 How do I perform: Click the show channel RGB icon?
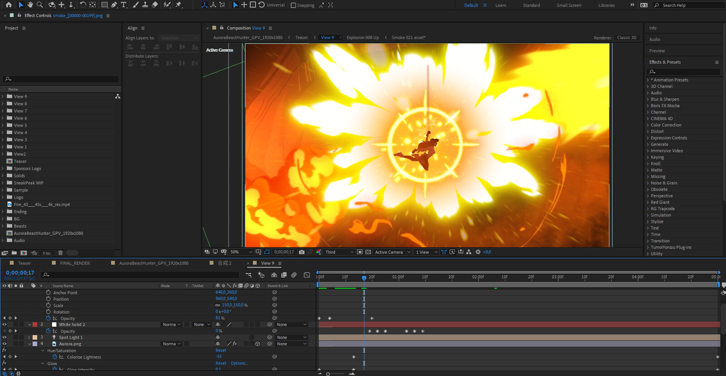[x=319, y=252]
